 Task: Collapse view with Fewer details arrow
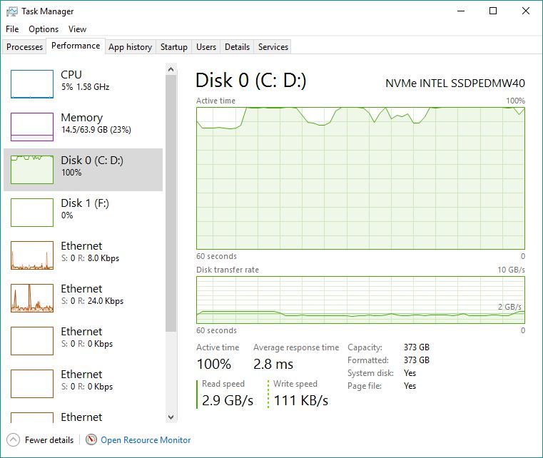click(13, 440)
